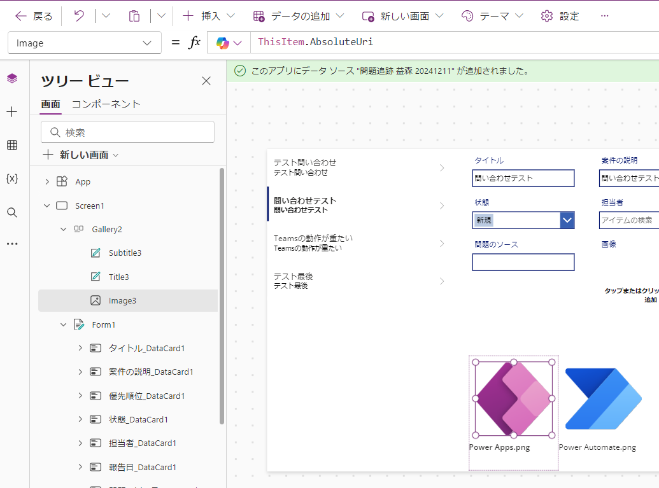Select Title3 label in the tree
659x488 pixels.
(x=118, y=277)
